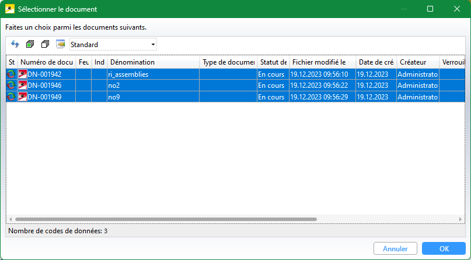Click the Créateur column header

[417, 62]
